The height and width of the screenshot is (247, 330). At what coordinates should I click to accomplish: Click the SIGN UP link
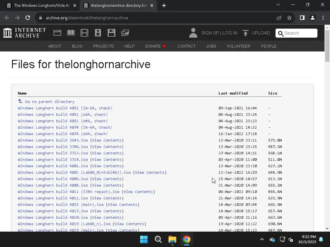point(210,33)
